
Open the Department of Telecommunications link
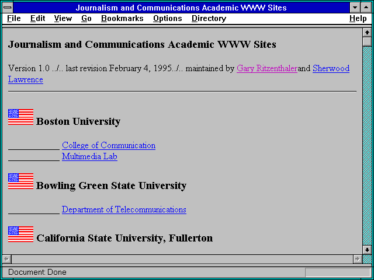point(124,209)
